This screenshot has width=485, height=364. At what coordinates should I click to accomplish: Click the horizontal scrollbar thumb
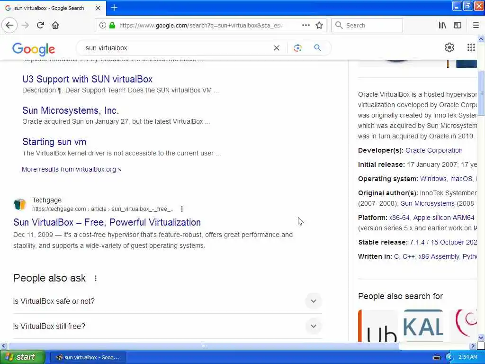click(204, 346)
